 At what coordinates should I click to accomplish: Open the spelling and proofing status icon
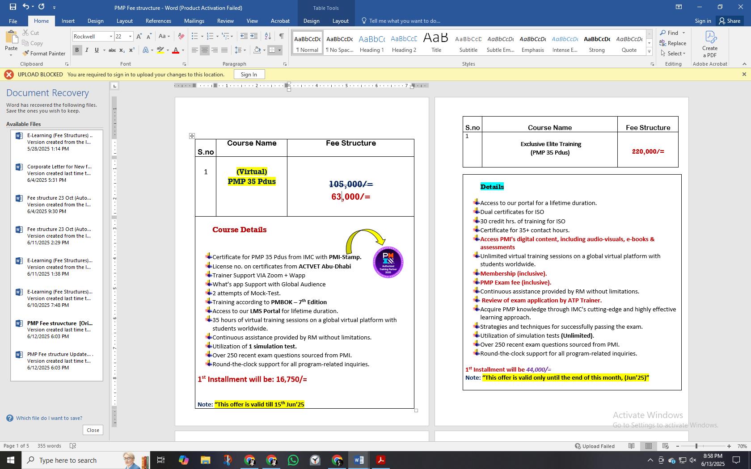pyautogui.click(x=73, y=446)
